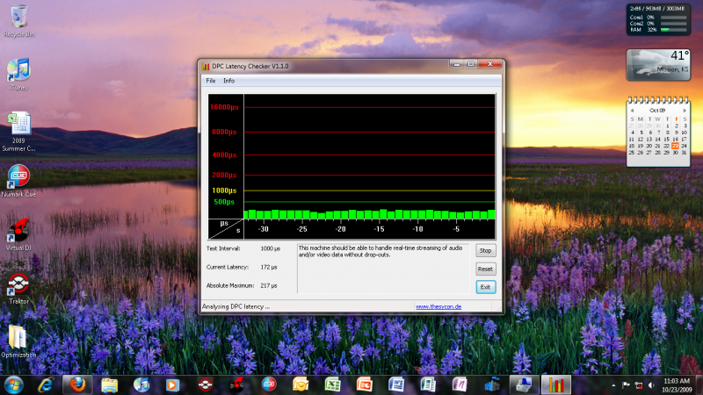Open Excel from the taskbar

pos(333,384)
